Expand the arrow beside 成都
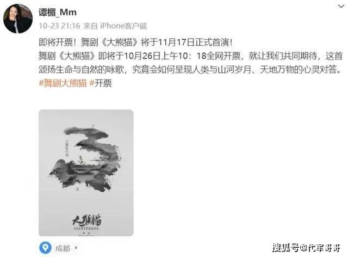The width and height of the screenshot is (348, 257). click(x=76, y=248)
